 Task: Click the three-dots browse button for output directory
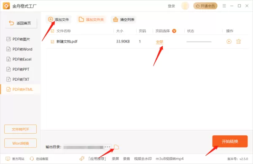pyautogui.click(x=108, y=147)
